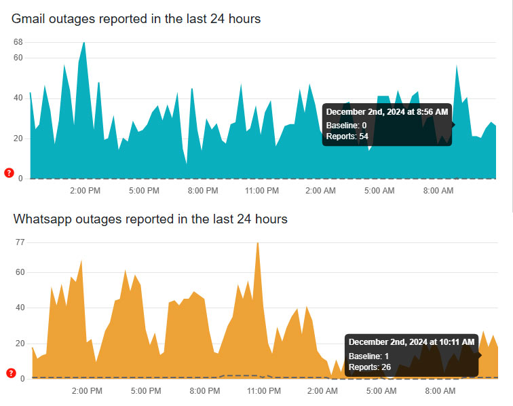Click the 2:00 PM label under Whatsapp chart
The height and width of the screenshot is (406, 513).
(87, 390)
